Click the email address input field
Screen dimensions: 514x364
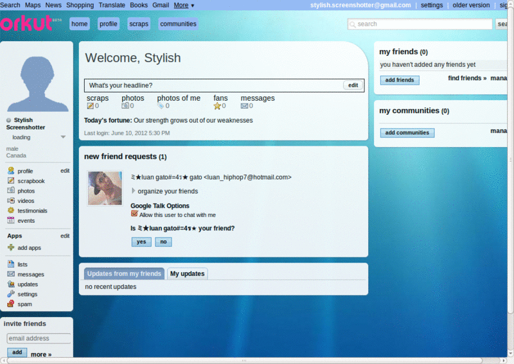pos(39,338)
